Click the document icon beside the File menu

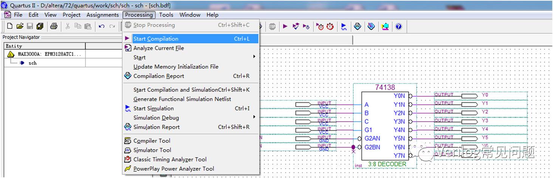point(8,15)
